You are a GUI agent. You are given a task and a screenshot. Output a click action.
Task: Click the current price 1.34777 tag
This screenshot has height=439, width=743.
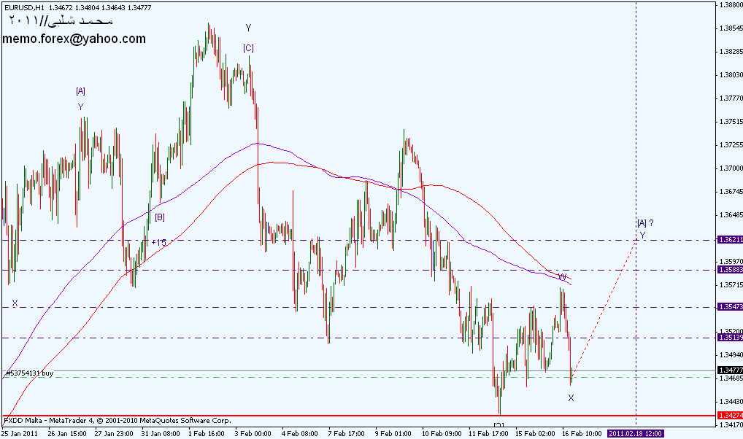(729, 370)
